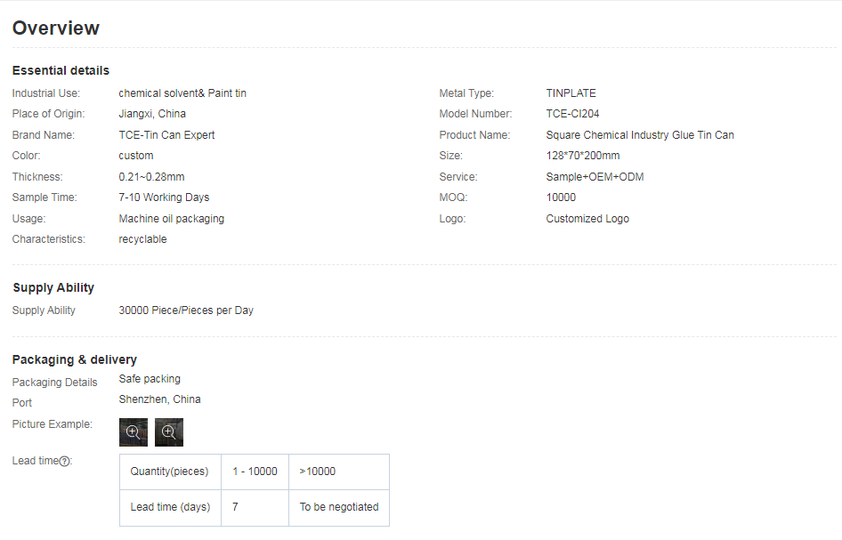Click the Sample+OEM+ODM service value
The height and width of the screenshot is (540, 842).
point(595,177)
